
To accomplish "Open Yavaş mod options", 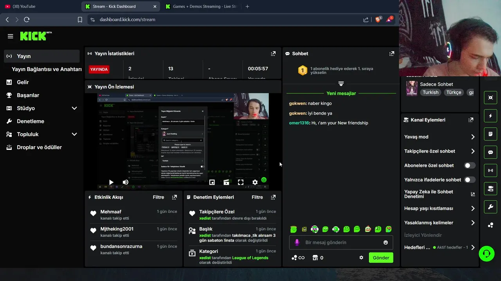I will [x=440, y=137].
